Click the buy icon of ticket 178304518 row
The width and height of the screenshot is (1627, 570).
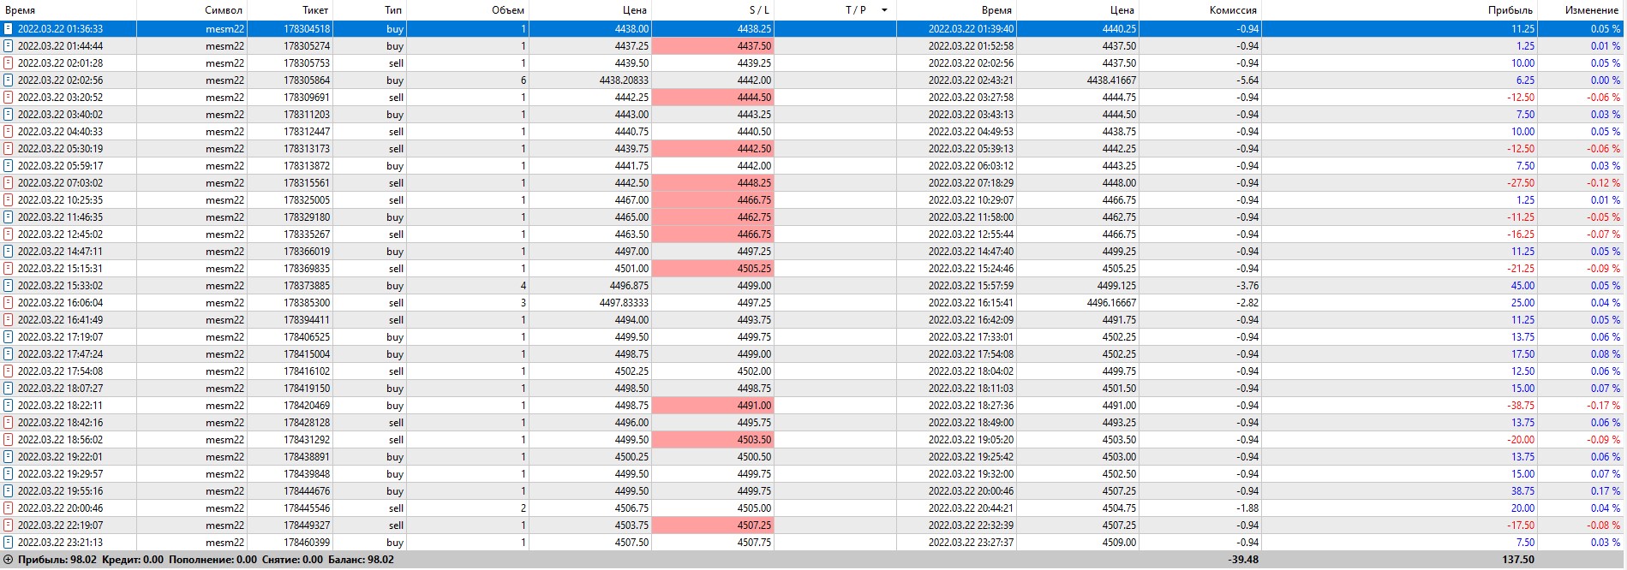pyautogui.click(x=9, y=29)
